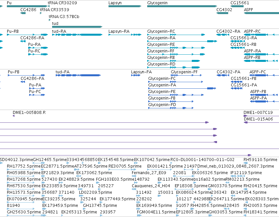Click the ASPP-PA protein label

point(259,98)
